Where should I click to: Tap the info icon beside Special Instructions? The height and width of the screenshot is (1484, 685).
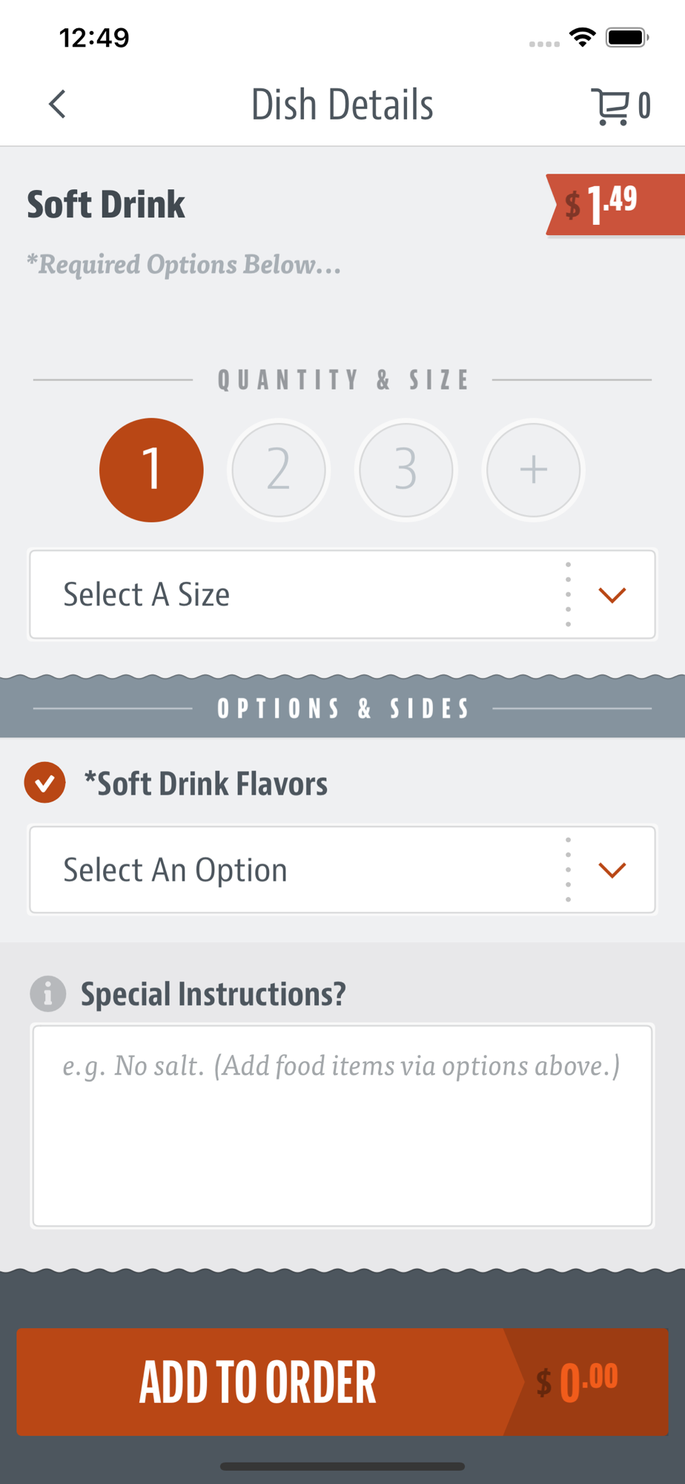48,994
